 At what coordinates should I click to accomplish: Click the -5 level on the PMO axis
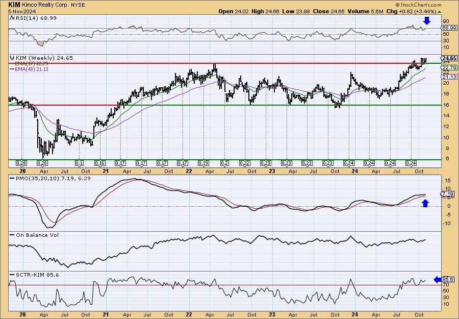coord(447,215)
